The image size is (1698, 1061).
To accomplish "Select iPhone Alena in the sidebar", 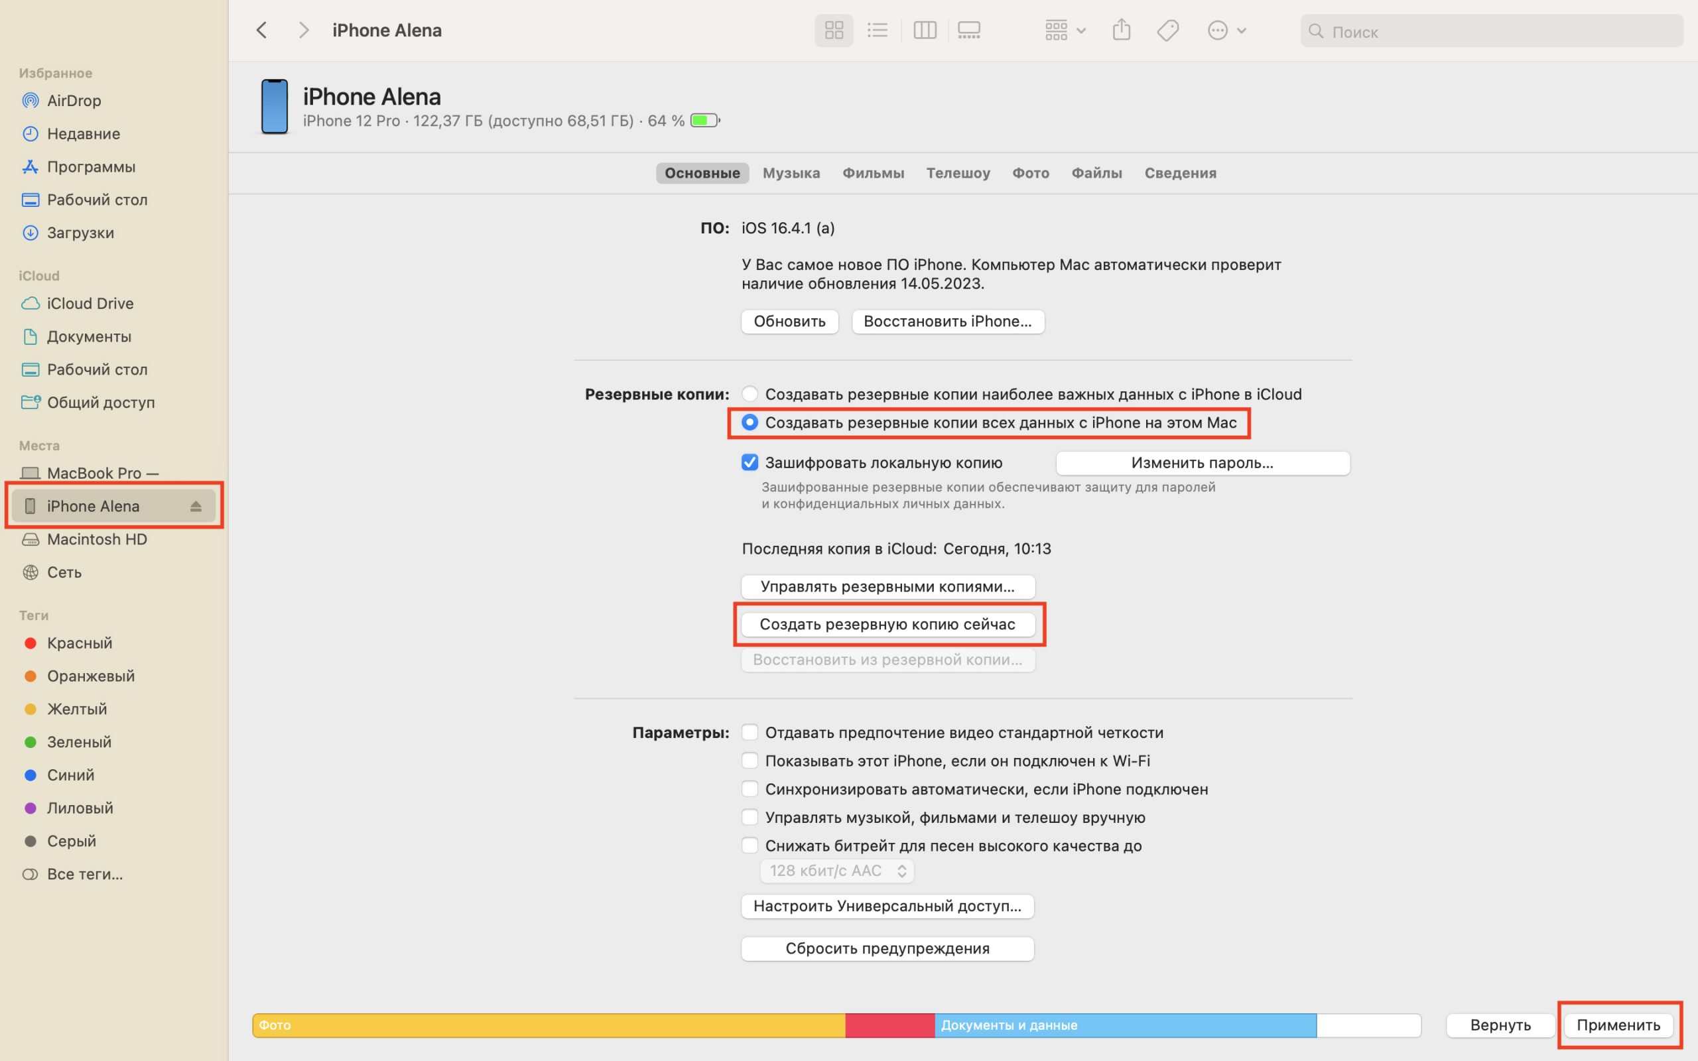I will point(113,506).
